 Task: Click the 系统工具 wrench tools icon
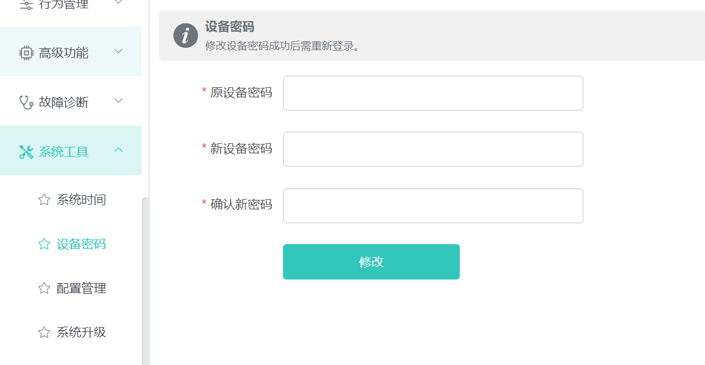pos(26,152)
